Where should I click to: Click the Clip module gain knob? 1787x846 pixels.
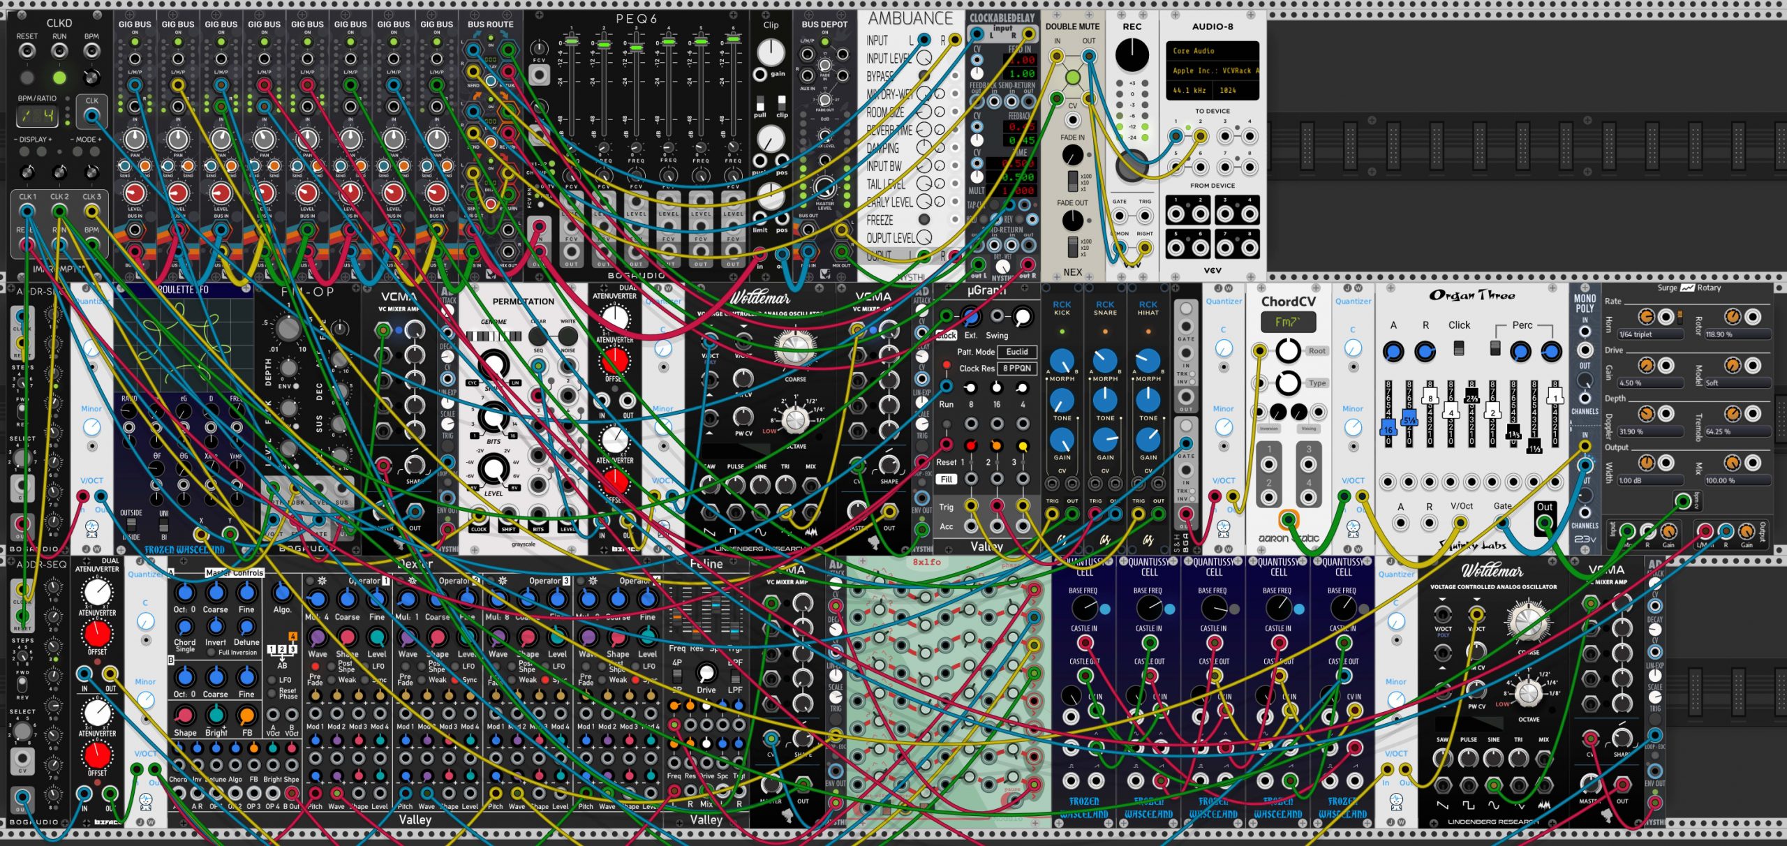coord(771,52)
